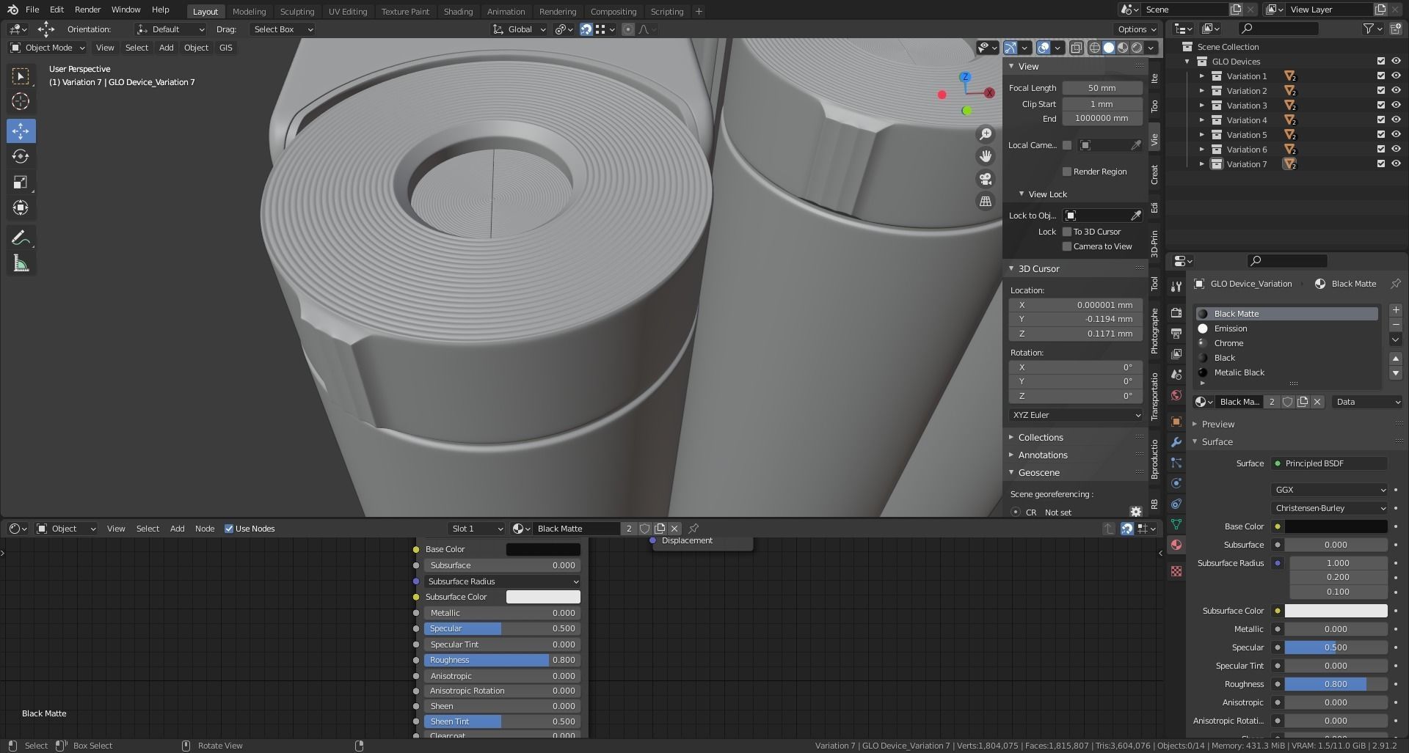Toggle eye visibility for Variation 7
The width and height of the screenshot is (1409, 753).
point(1396,164)
